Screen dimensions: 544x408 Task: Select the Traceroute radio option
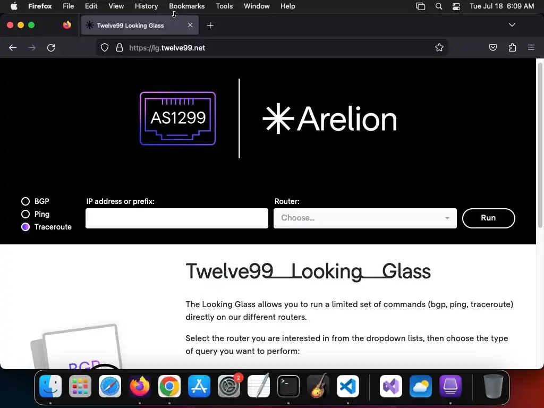point(25,227)
